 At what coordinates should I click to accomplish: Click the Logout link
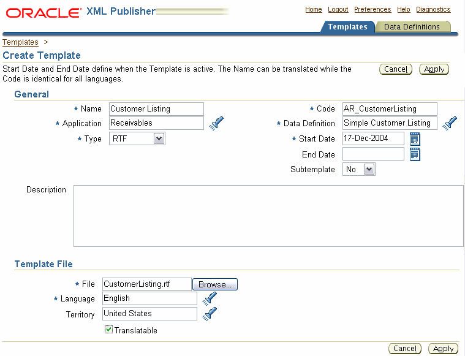pos(338,9)
